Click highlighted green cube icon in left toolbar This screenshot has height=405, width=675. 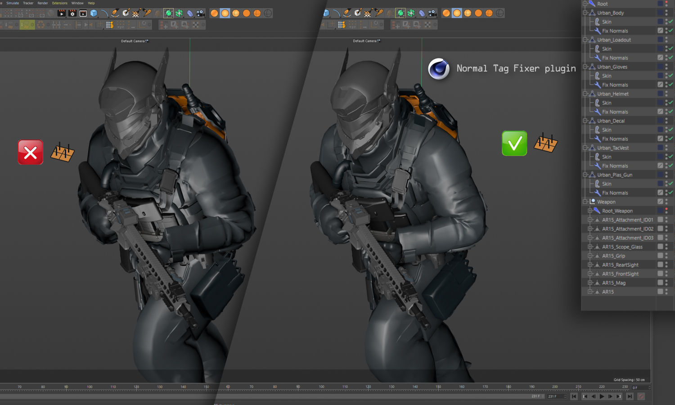[168, 13]
